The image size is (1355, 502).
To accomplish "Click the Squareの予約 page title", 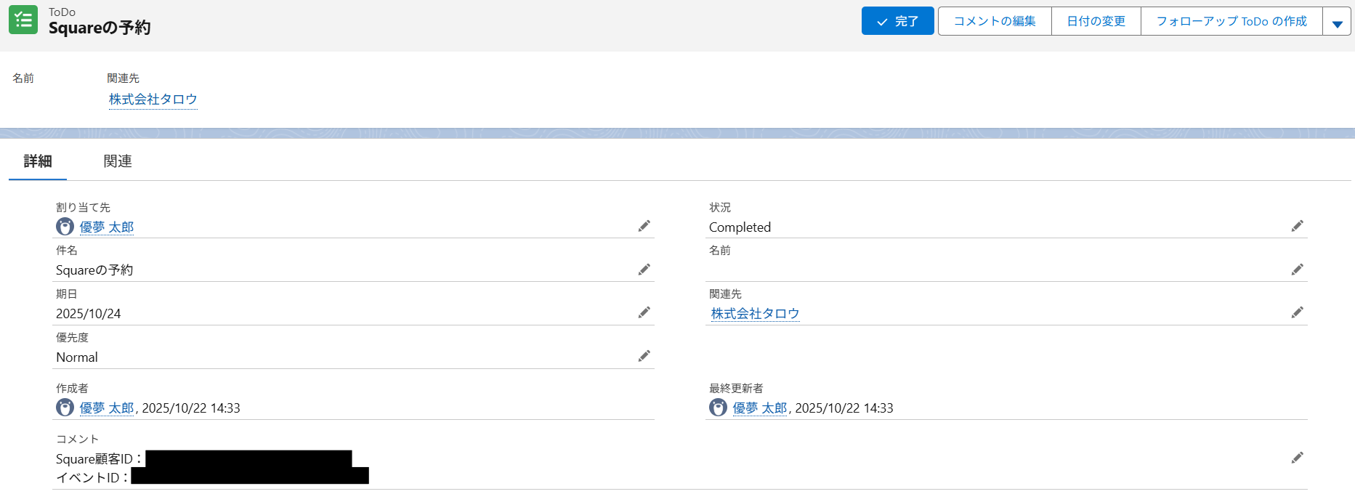I will pyautogui.click(x=100, y=28).
